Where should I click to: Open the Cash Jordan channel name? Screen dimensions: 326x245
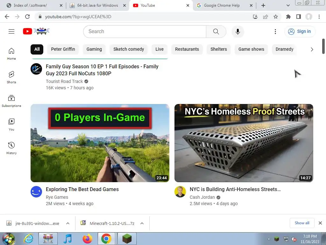click(x=202, y=197)
